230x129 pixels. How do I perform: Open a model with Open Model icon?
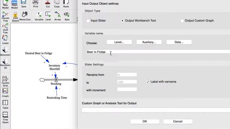[x=14, y=4]
